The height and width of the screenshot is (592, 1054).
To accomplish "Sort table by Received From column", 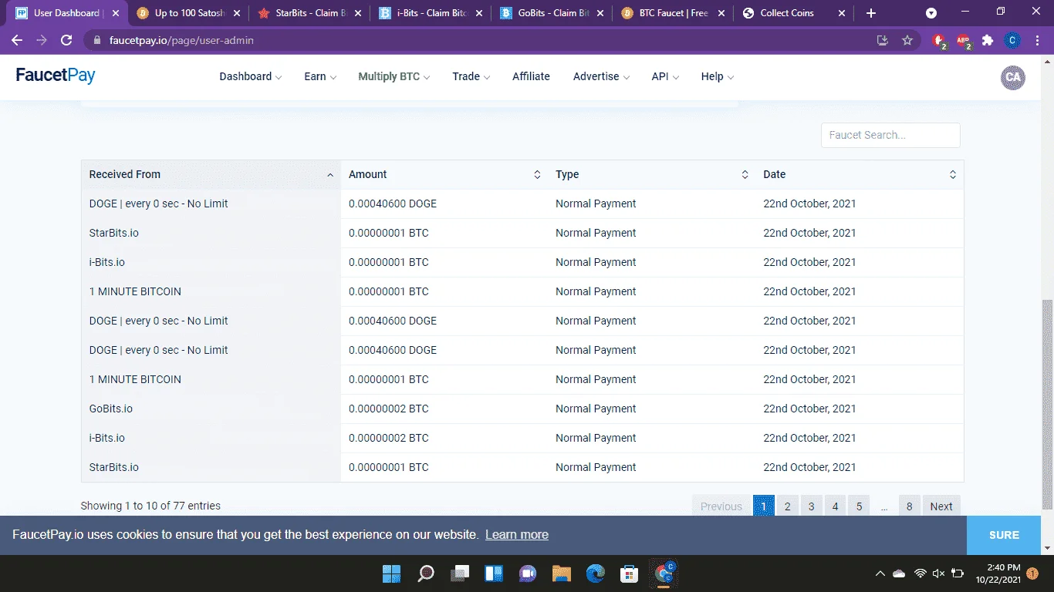I will (x=211, y=174).
